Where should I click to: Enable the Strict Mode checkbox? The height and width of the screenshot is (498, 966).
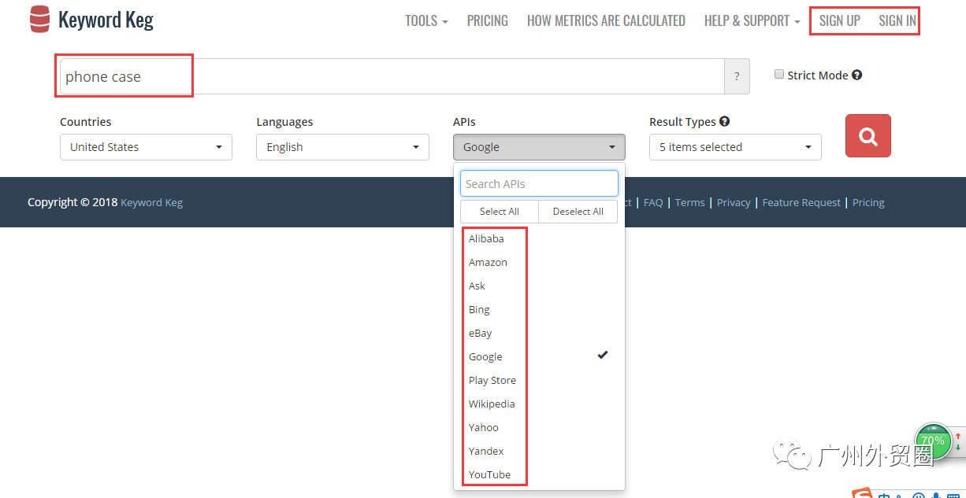779,75
